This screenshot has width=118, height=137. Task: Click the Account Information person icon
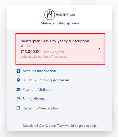tap(18, 71)
